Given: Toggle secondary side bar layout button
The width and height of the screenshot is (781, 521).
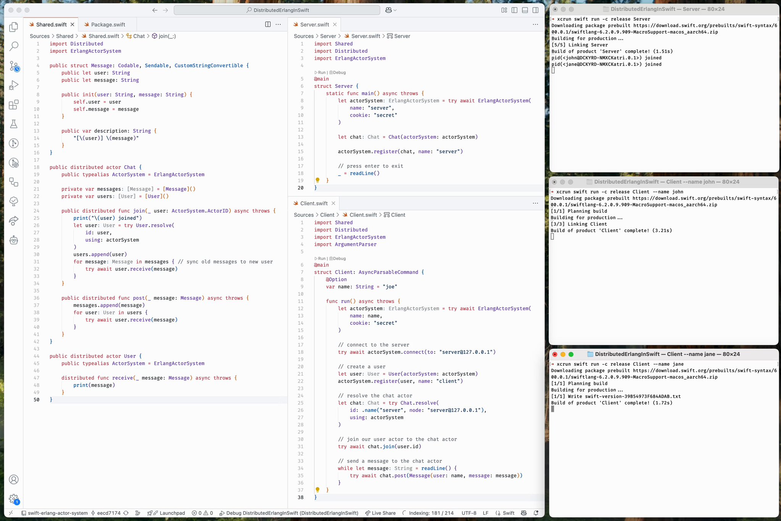Looking at the screenshot, I should (535, 10).
